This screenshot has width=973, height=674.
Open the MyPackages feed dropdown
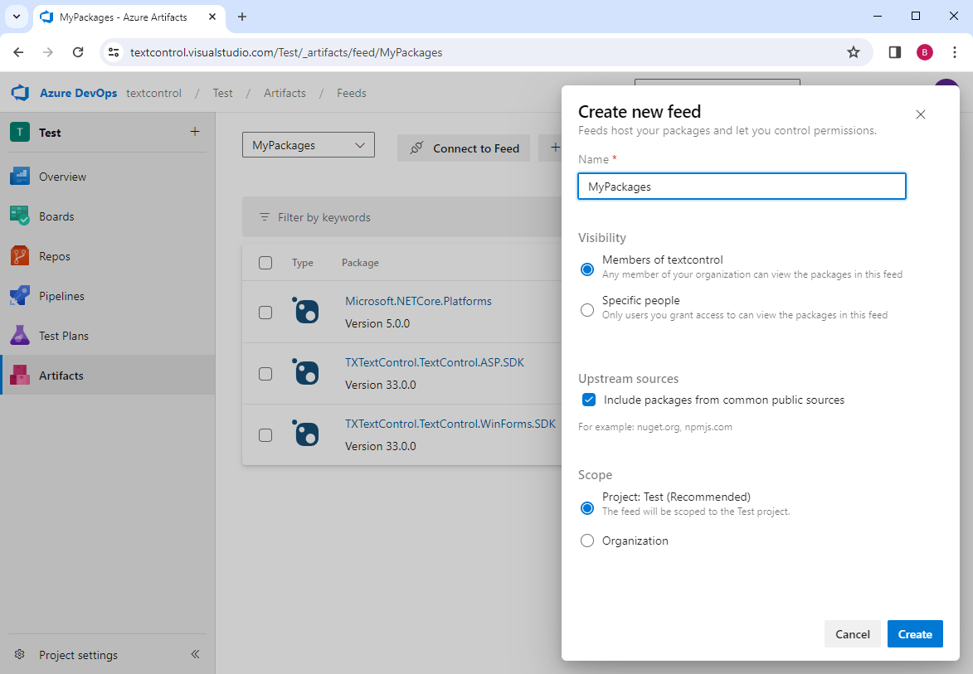(x=308, y=144)
